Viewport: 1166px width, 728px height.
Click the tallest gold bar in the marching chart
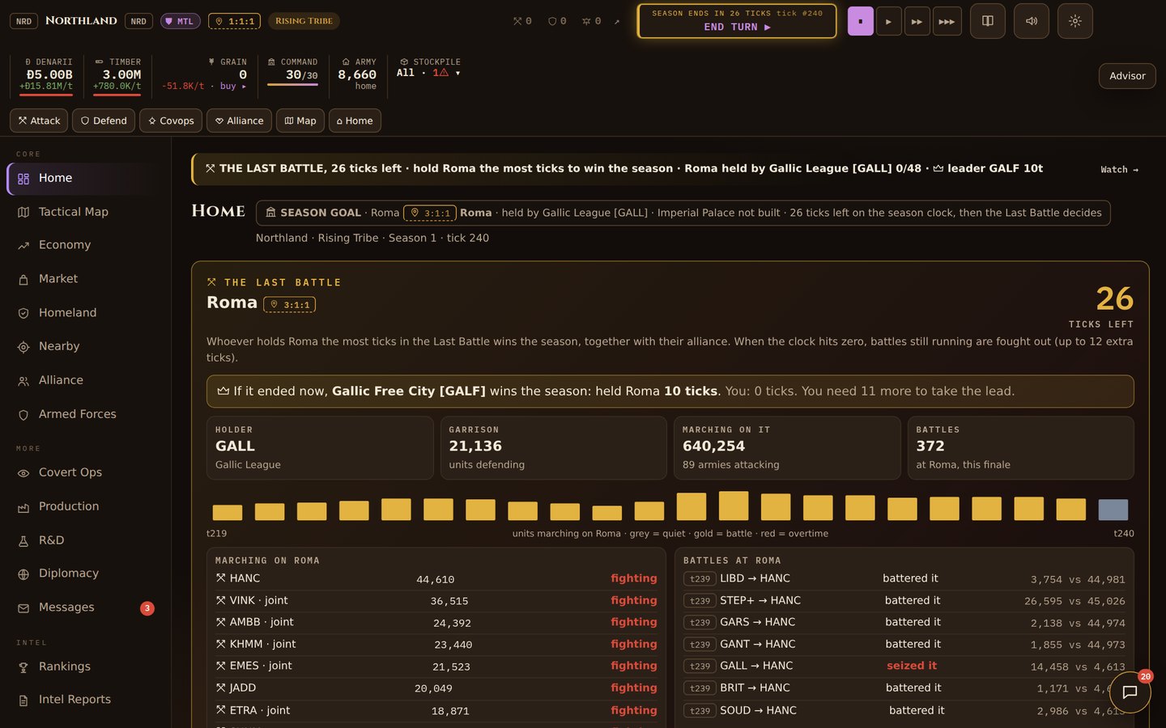point(734,506)
